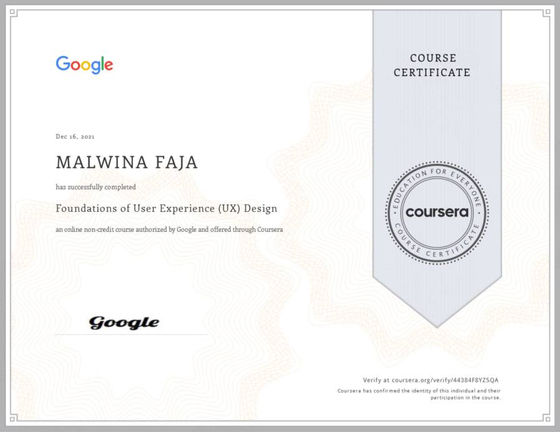Click the top-left corner ornament
Screen dimensions: 560x432
(13, 13)
